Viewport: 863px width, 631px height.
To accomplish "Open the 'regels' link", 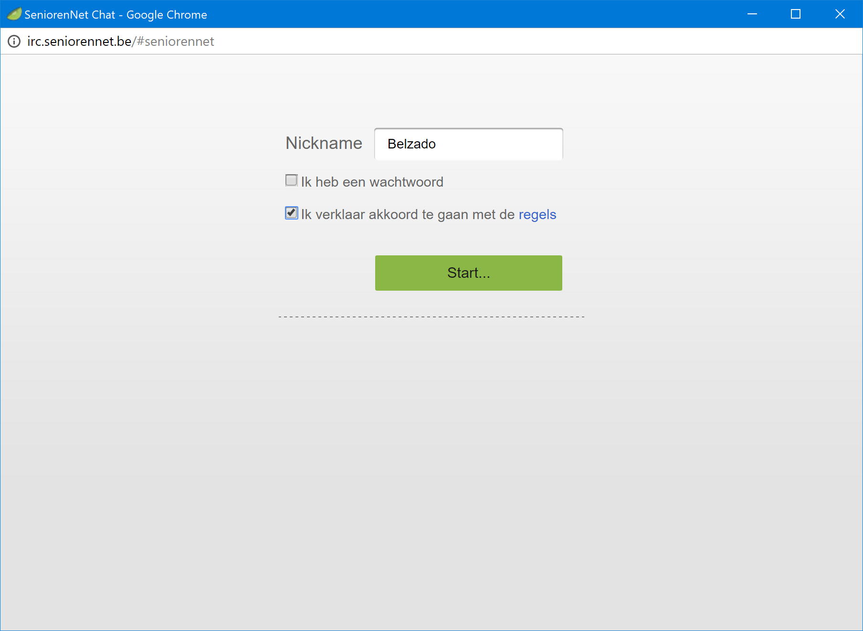I will click(537, 215).
